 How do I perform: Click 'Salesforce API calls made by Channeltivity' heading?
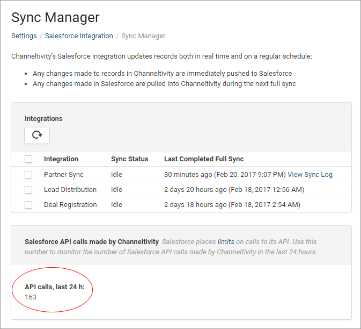pyautogui.click(x=92, y=241)
